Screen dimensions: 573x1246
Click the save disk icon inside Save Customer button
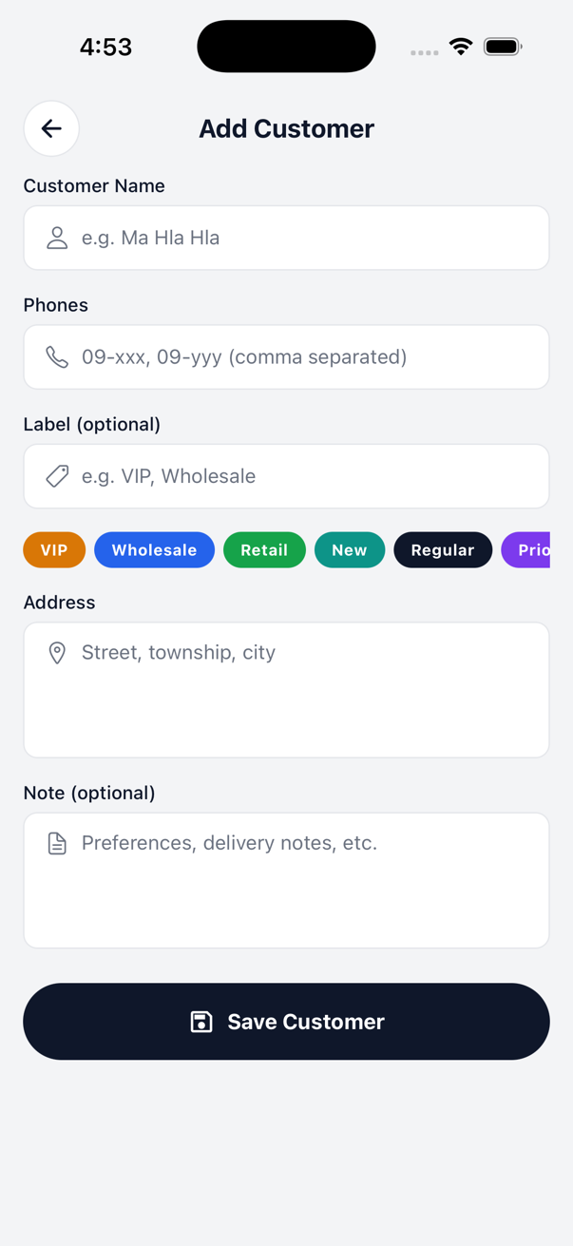201,1021
